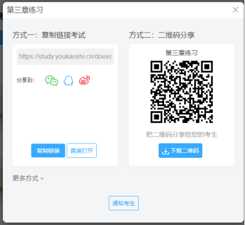This screenshot has width=245, height=225.
Task: Click the 下载二维码 button
Action: [x=180, y=150]
